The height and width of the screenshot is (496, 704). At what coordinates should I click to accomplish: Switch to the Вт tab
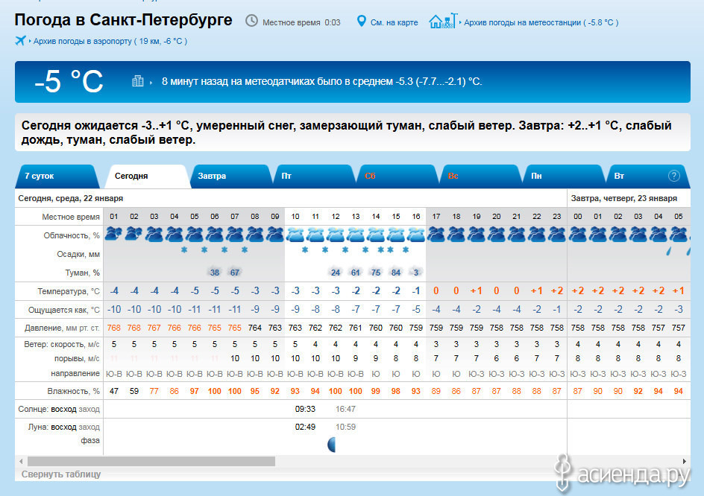(647, 177)
